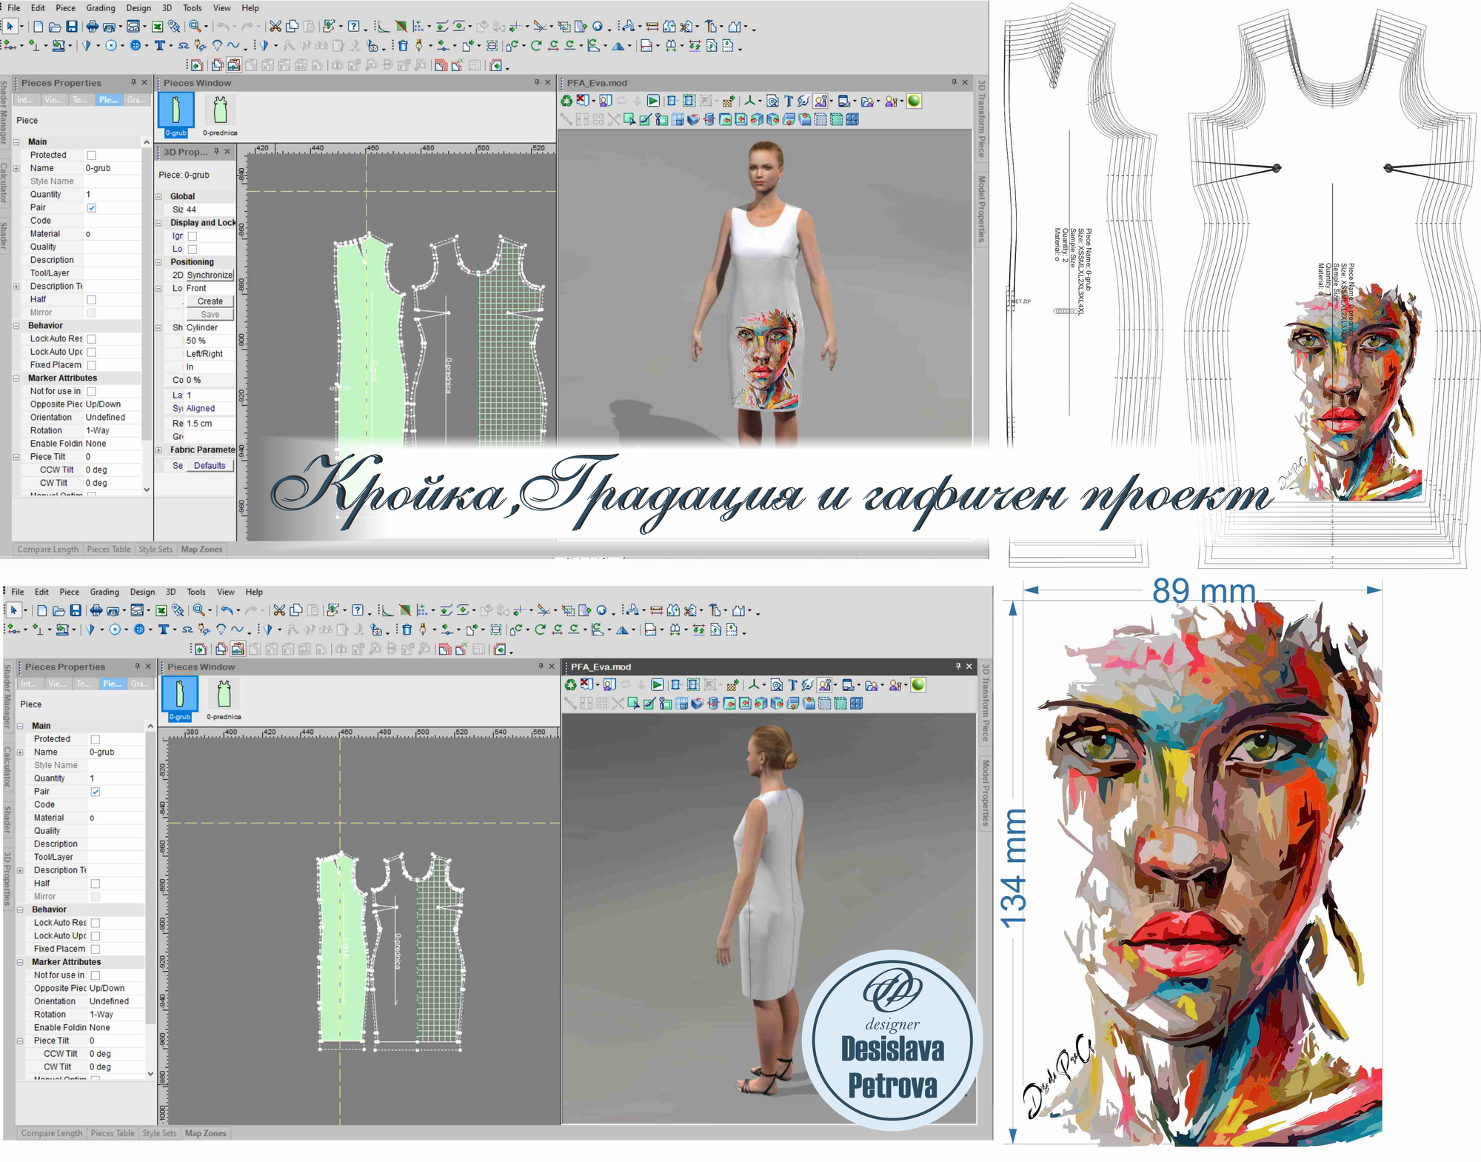
Task: Click the green sphere icon in lower 3D window
Action: [x=918, y=685]
